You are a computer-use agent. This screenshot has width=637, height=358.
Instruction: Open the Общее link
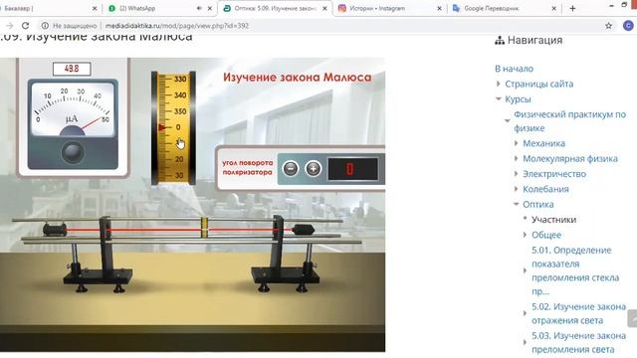(546, 235)
